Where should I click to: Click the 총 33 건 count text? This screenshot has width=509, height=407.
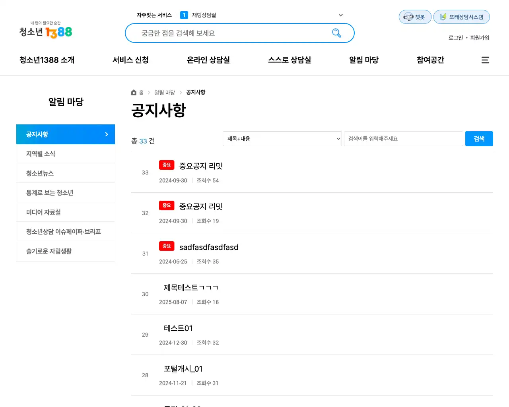pyautogui.click(x=143, y=141)
